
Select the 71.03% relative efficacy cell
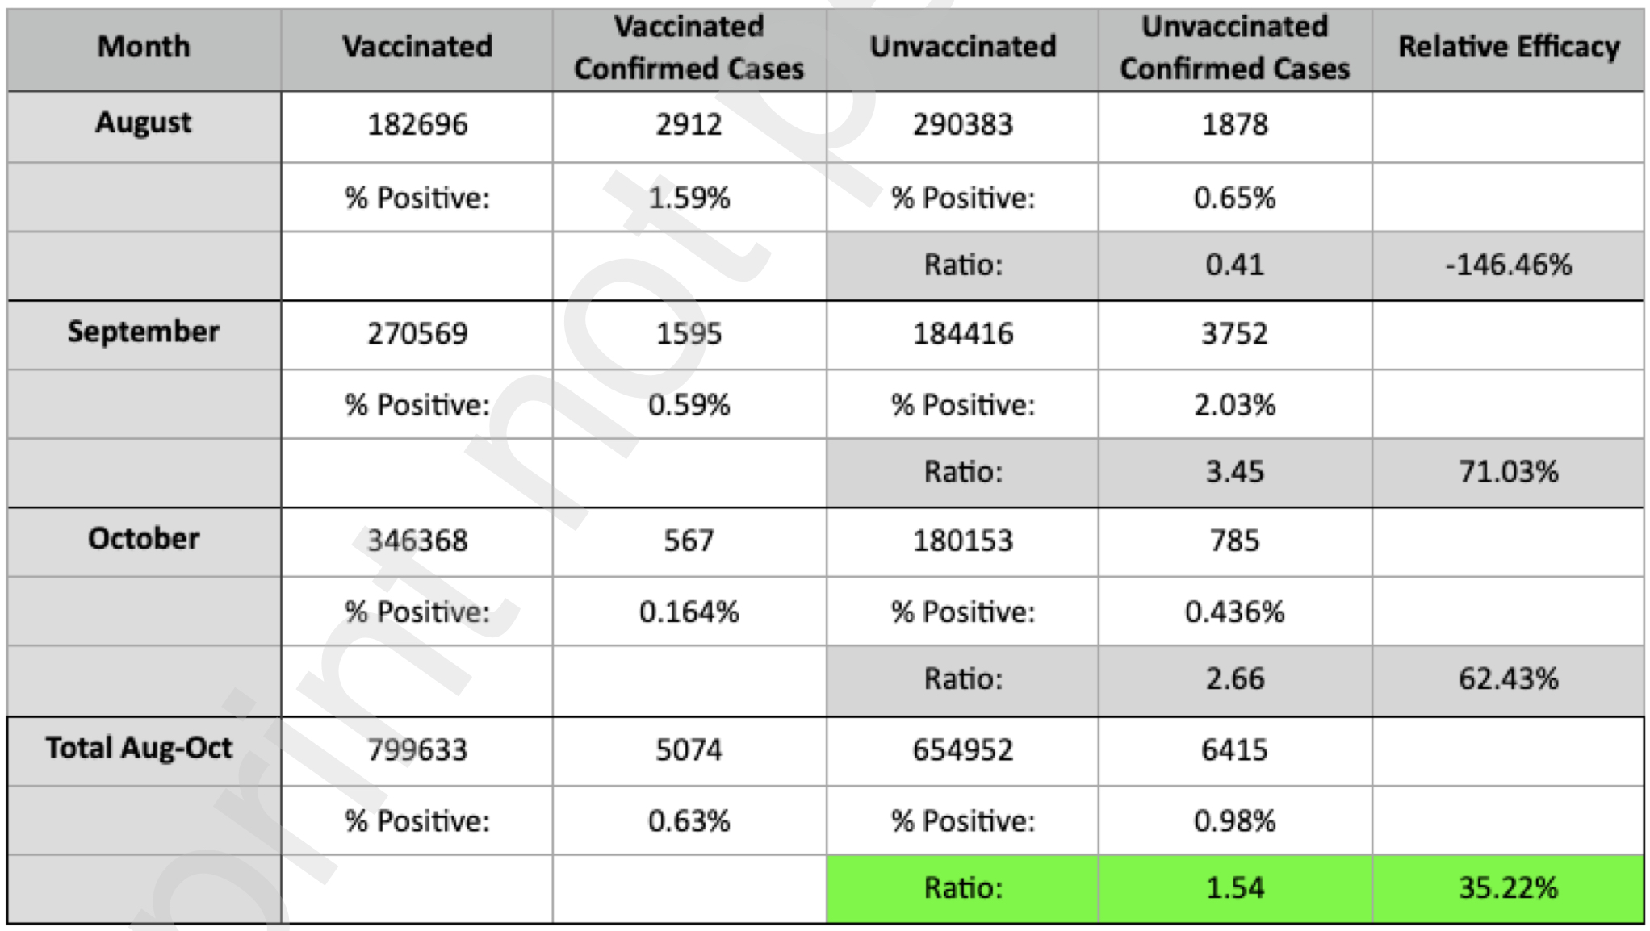[1508, 472]
